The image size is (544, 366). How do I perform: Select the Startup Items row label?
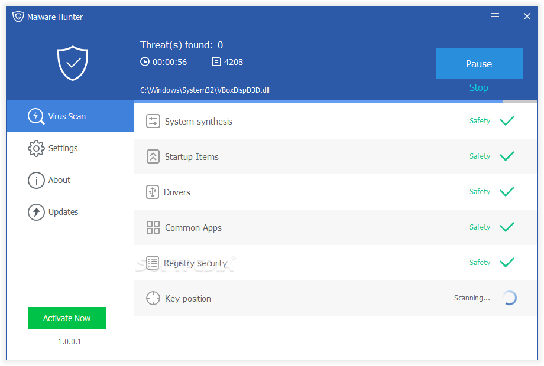(x=192, y=157)
